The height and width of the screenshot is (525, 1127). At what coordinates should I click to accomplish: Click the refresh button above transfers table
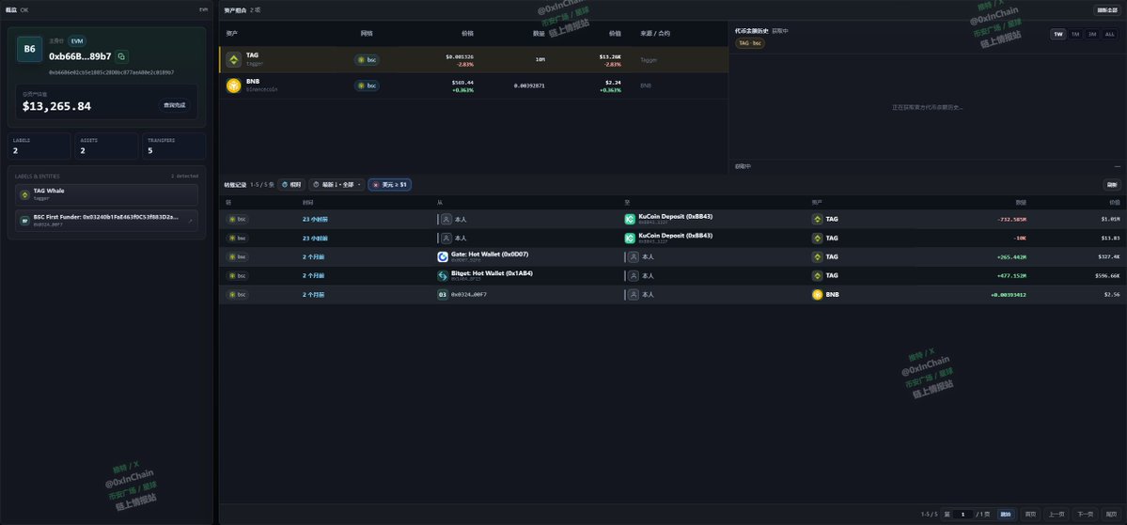click(1112, 185)
